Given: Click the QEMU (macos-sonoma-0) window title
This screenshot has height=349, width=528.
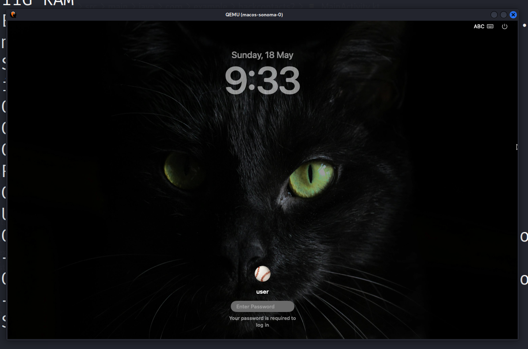Looking at the screenshot, I should pyautogui.click(x=254, y=15).
